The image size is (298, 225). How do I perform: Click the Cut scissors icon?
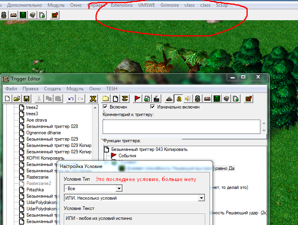(39, 99)
